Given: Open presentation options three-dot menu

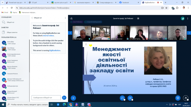Looking at the screenshot, I should point(86,44).
